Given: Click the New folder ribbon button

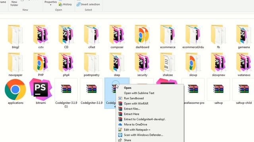Looking at the screenshot, I should coord(14,3).
